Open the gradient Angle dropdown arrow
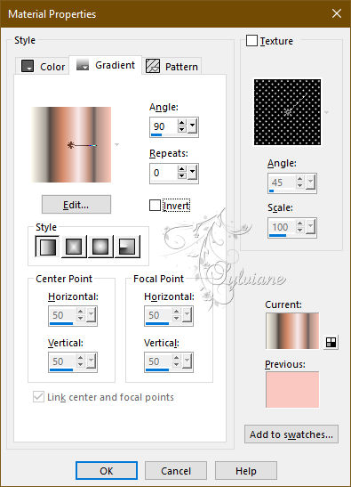Screen dimensions: 351x487 [193, 126]
